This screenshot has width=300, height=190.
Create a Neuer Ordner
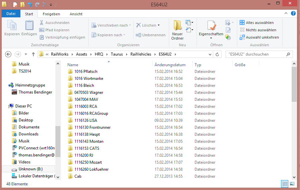point(177,30)
